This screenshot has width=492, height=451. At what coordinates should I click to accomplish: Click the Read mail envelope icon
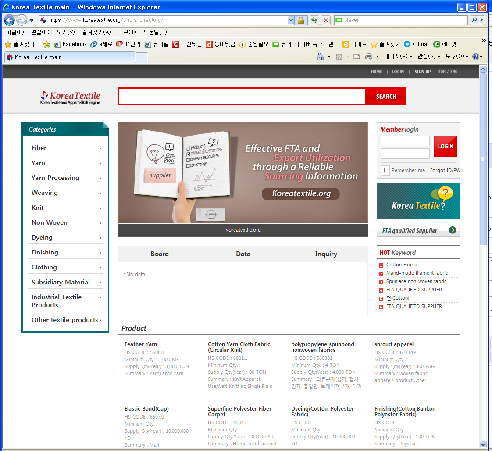click(x=357, y=57)
